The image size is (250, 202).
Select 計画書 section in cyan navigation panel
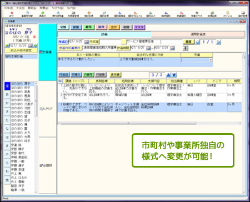click(47, 52)
